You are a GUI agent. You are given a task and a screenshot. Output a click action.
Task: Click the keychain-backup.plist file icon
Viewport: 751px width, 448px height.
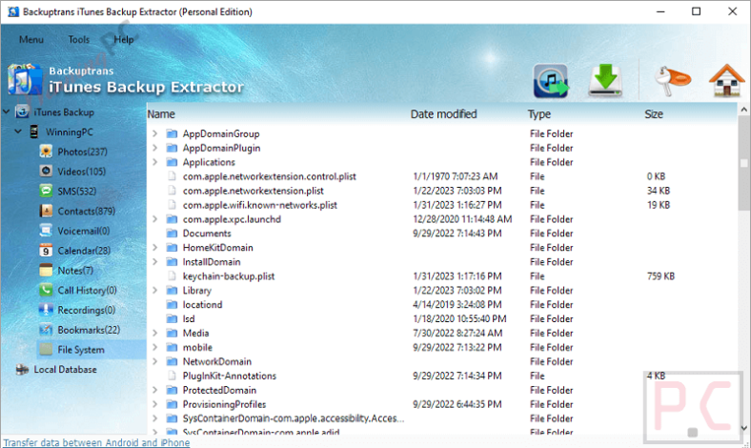coord(172,276)
